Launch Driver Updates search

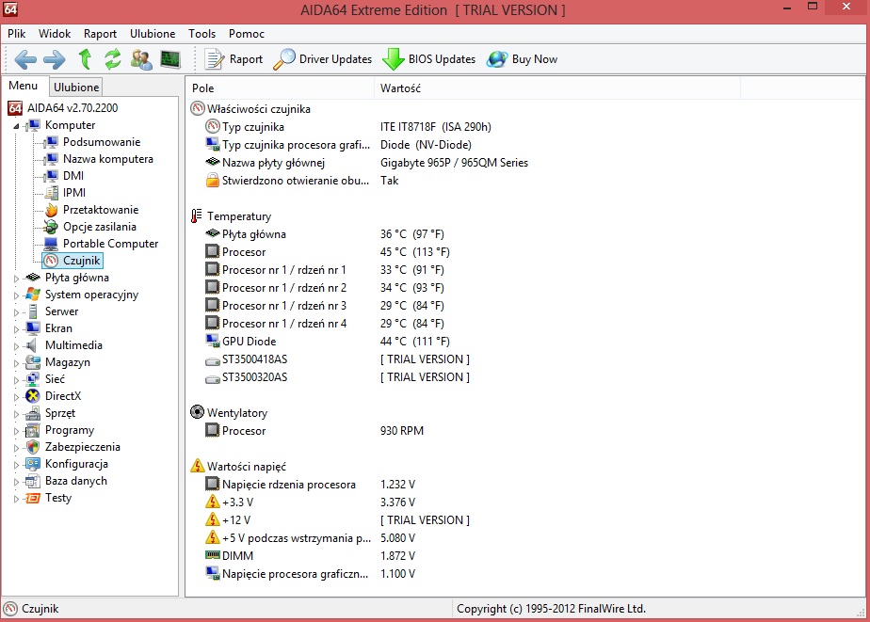coord(322,59)
